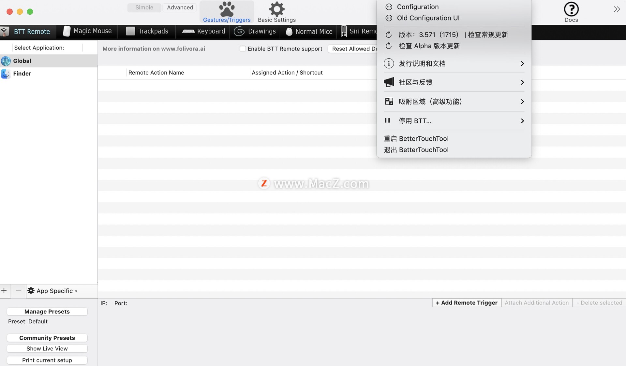Click the Finder app icon

[x=6, y=74]
